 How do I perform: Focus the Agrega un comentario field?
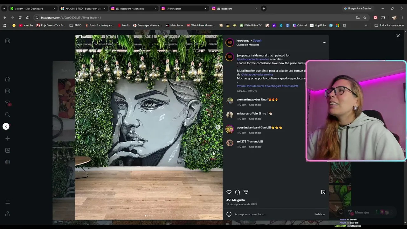pos(273,214)
